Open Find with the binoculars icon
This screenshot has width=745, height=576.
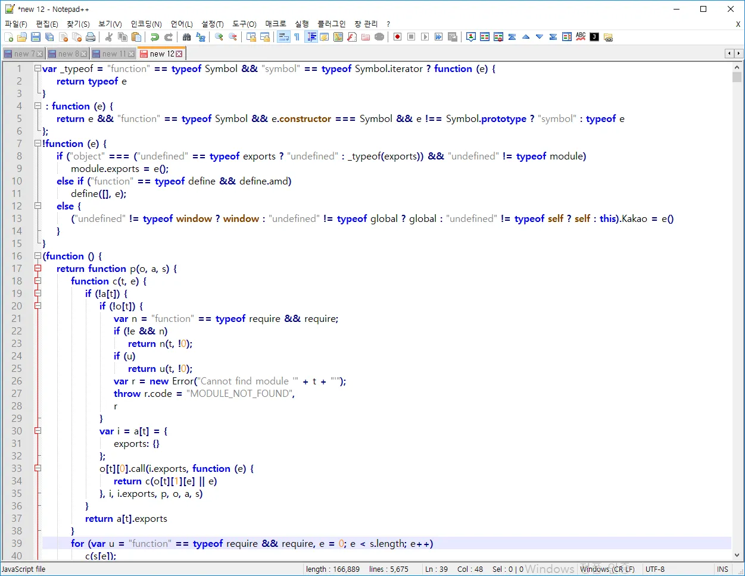187,37
